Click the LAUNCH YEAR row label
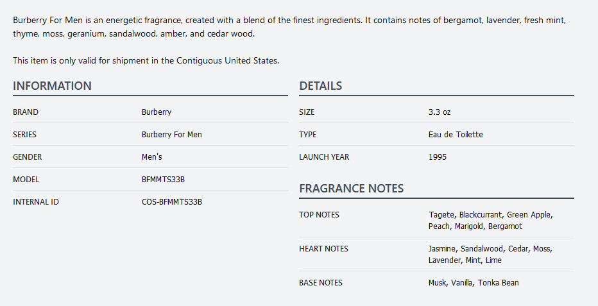Screen dimensions: 598x306 pyautogui.click(x=324, y=157)
